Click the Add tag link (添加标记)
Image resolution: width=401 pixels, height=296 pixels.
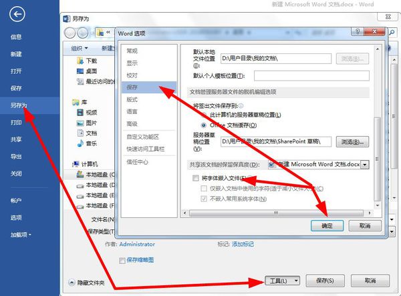click(x=243, y=244)
